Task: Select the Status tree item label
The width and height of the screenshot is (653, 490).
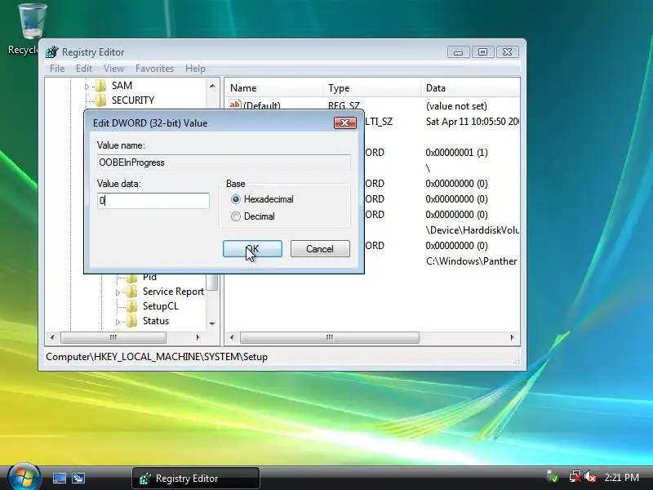Action: click(156, 321)
